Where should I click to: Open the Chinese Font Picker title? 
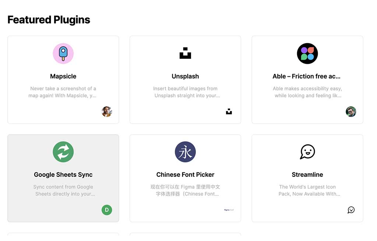coord(185,175)
